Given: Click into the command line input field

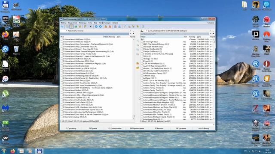Looking at the screenshot, I should 162,125.
